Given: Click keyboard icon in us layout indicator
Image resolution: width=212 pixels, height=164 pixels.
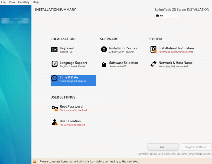Looking at the screenshot, I should pyautogui.click(x=157, y=15).
